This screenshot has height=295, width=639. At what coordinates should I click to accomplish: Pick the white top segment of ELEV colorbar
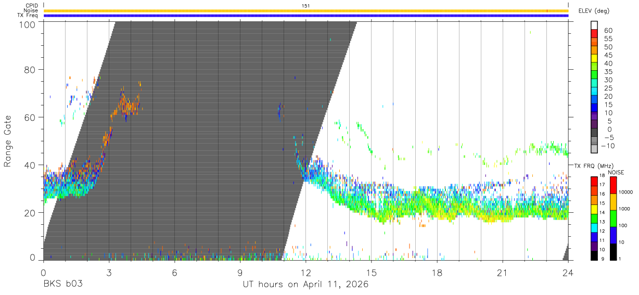pos(594,25)
